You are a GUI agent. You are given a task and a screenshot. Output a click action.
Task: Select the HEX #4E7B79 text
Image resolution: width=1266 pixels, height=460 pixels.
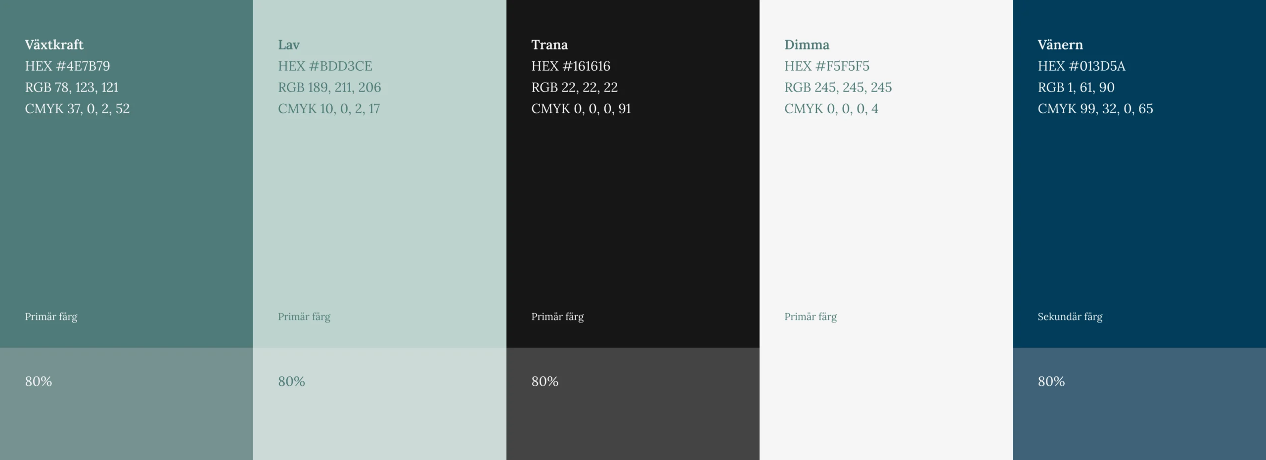[x=67, y=66]
